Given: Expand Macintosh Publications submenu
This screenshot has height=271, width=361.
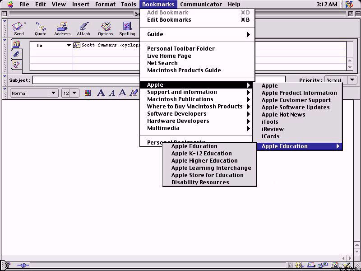Looking at the screenshot, I should coord(196,99).
